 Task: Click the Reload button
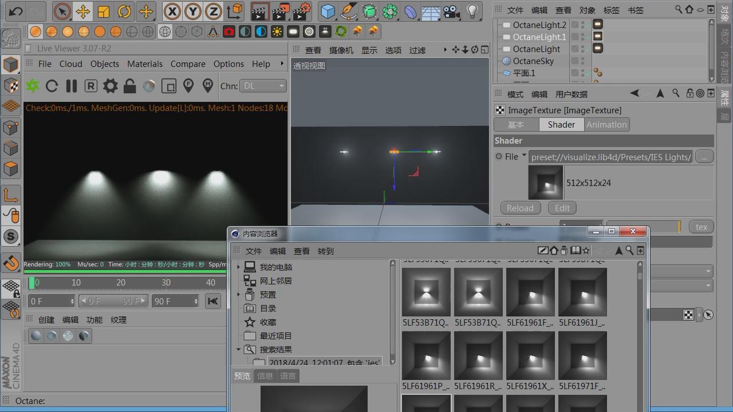pos(520,208)
